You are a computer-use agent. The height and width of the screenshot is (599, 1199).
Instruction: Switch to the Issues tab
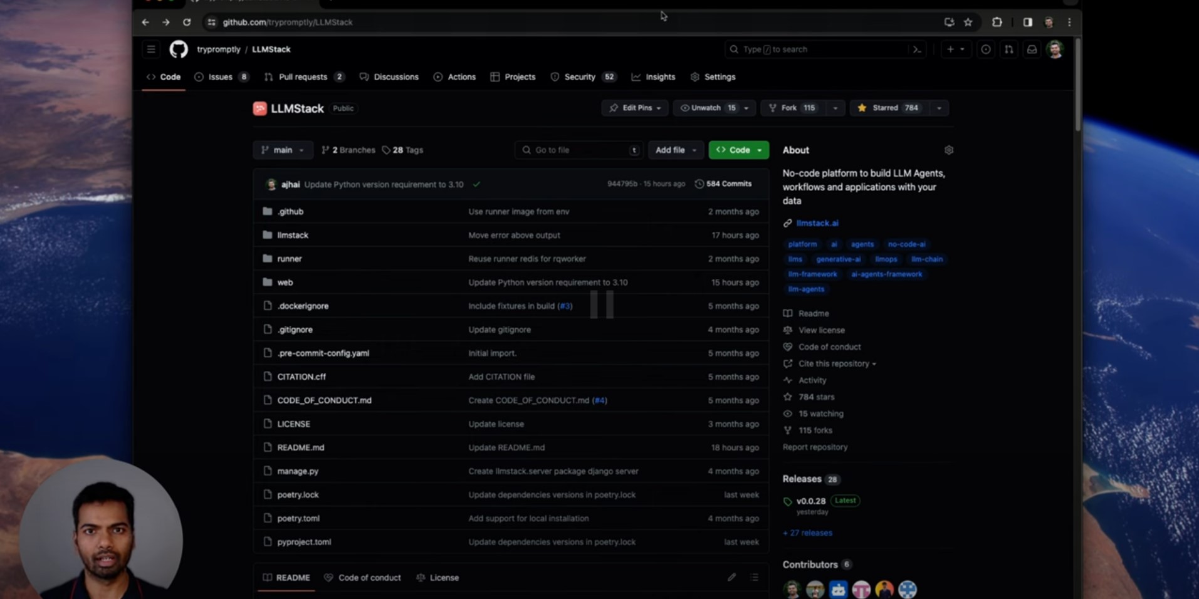[x=221, y=76]
